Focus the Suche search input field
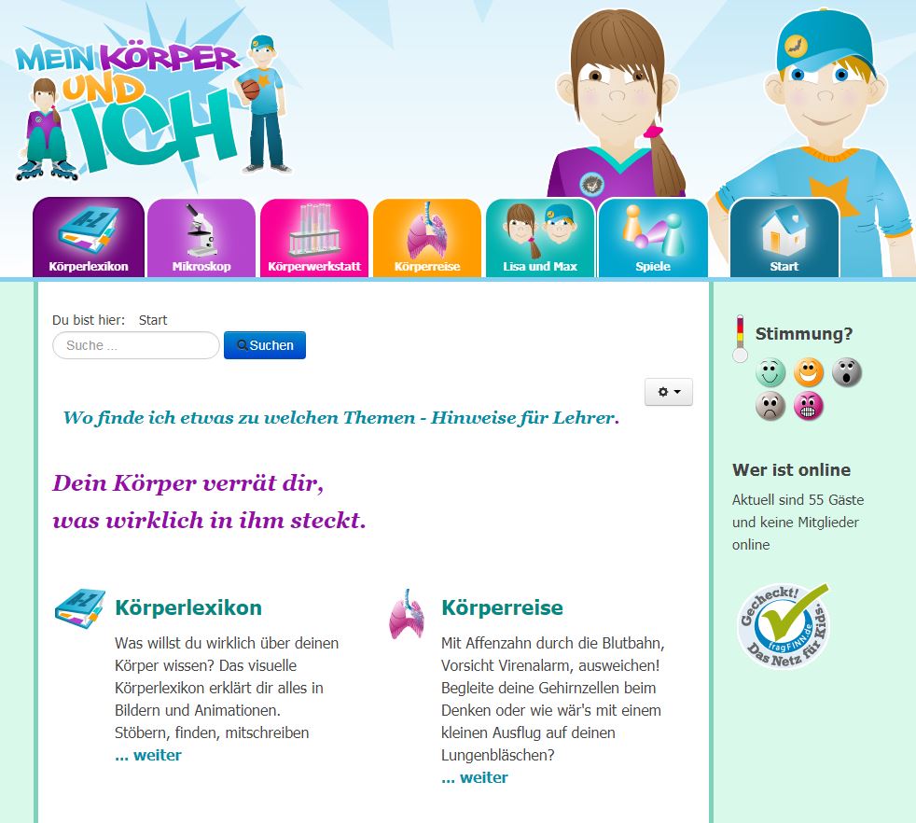Screen dimensions: 916x823 [135, 345]
